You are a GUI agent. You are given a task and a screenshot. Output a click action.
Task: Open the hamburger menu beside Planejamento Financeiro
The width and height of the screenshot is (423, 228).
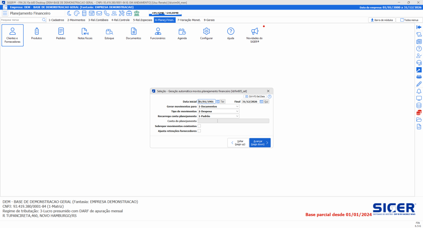tap(5, 13)
